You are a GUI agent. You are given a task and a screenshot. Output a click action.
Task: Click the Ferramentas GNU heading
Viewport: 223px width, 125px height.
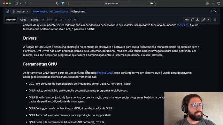[40, 64]
